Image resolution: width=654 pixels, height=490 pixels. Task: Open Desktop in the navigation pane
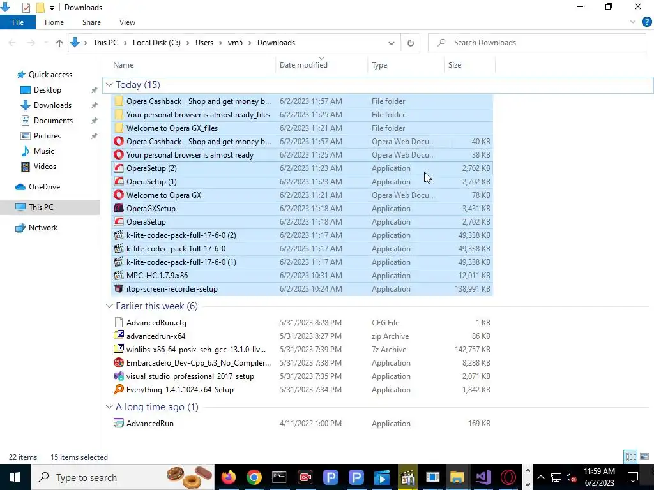tap(47, 90)
